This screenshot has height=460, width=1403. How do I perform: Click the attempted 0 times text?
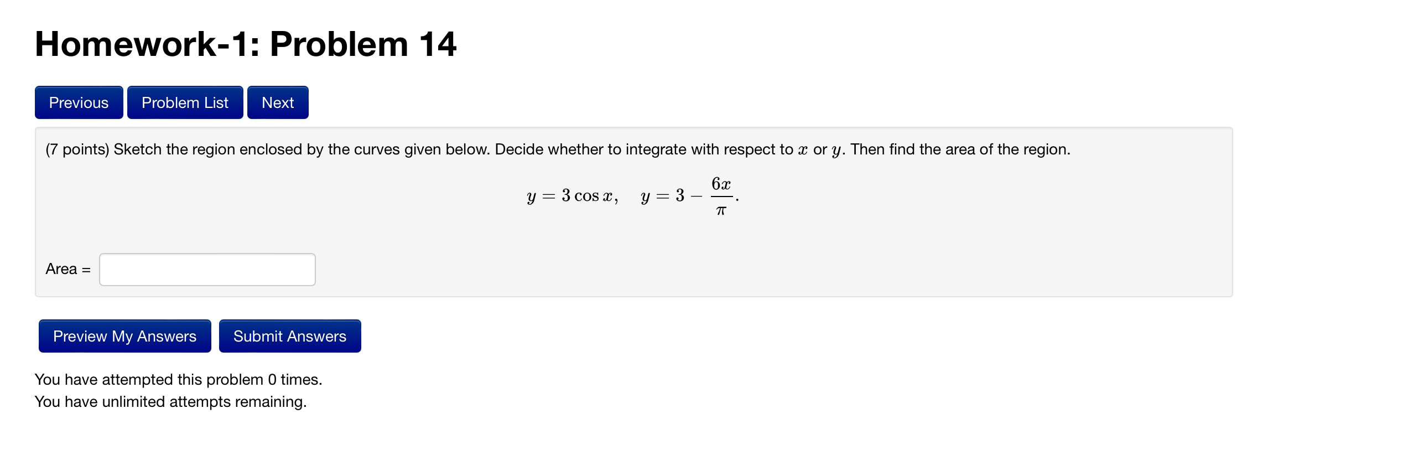(x=178, y=379)
